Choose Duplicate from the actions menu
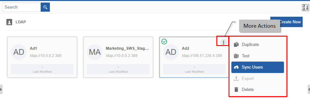This screenshot has width=310, height=110. 258,45
